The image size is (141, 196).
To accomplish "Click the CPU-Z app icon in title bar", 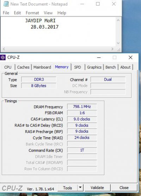I will tap(3, 57).
